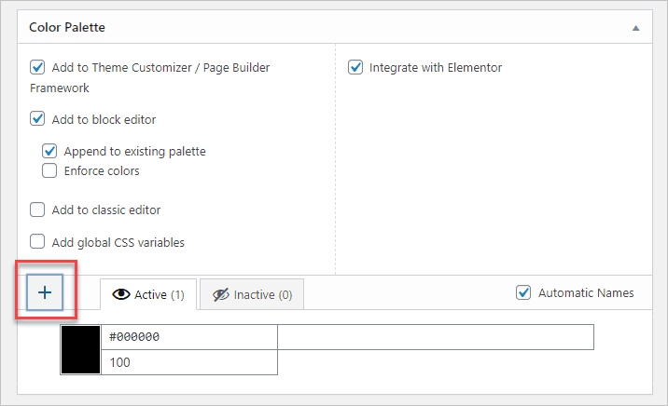
Task: Click the eye icon on Active tab
Action: click(120, 294)
